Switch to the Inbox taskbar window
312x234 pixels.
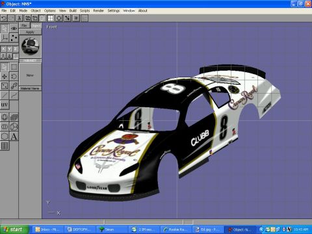tap(48, 229)
